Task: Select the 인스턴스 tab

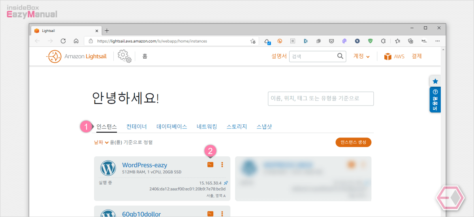Action: point(107,127)
